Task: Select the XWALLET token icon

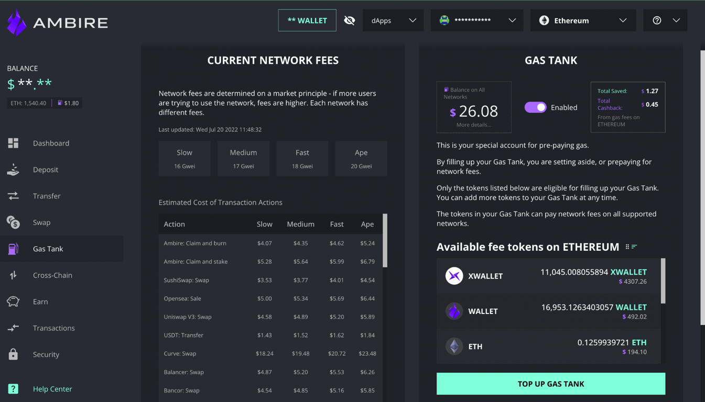Action: point(453,276)
